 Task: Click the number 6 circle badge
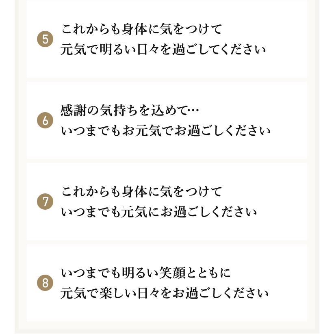(45, 121)
